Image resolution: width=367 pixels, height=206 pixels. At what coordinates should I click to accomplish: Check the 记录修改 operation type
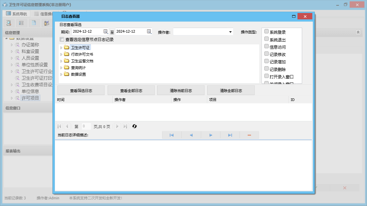[266, 54]
